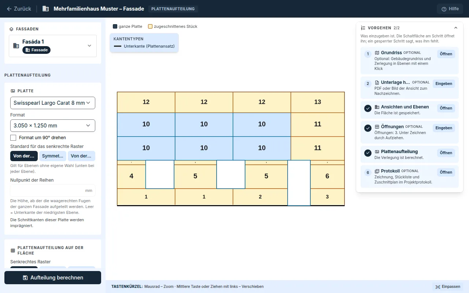Screen dimensions: 469x293
Task: Click the map icon of Grundriss step
Action: coord(377,53)
